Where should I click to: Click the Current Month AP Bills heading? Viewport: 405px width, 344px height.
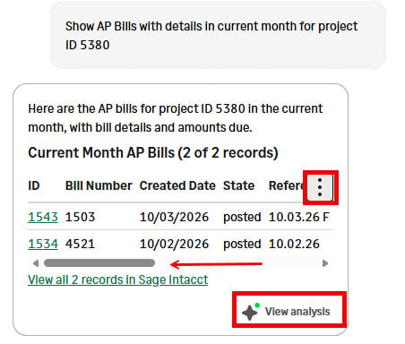click(x=153, y=153)
